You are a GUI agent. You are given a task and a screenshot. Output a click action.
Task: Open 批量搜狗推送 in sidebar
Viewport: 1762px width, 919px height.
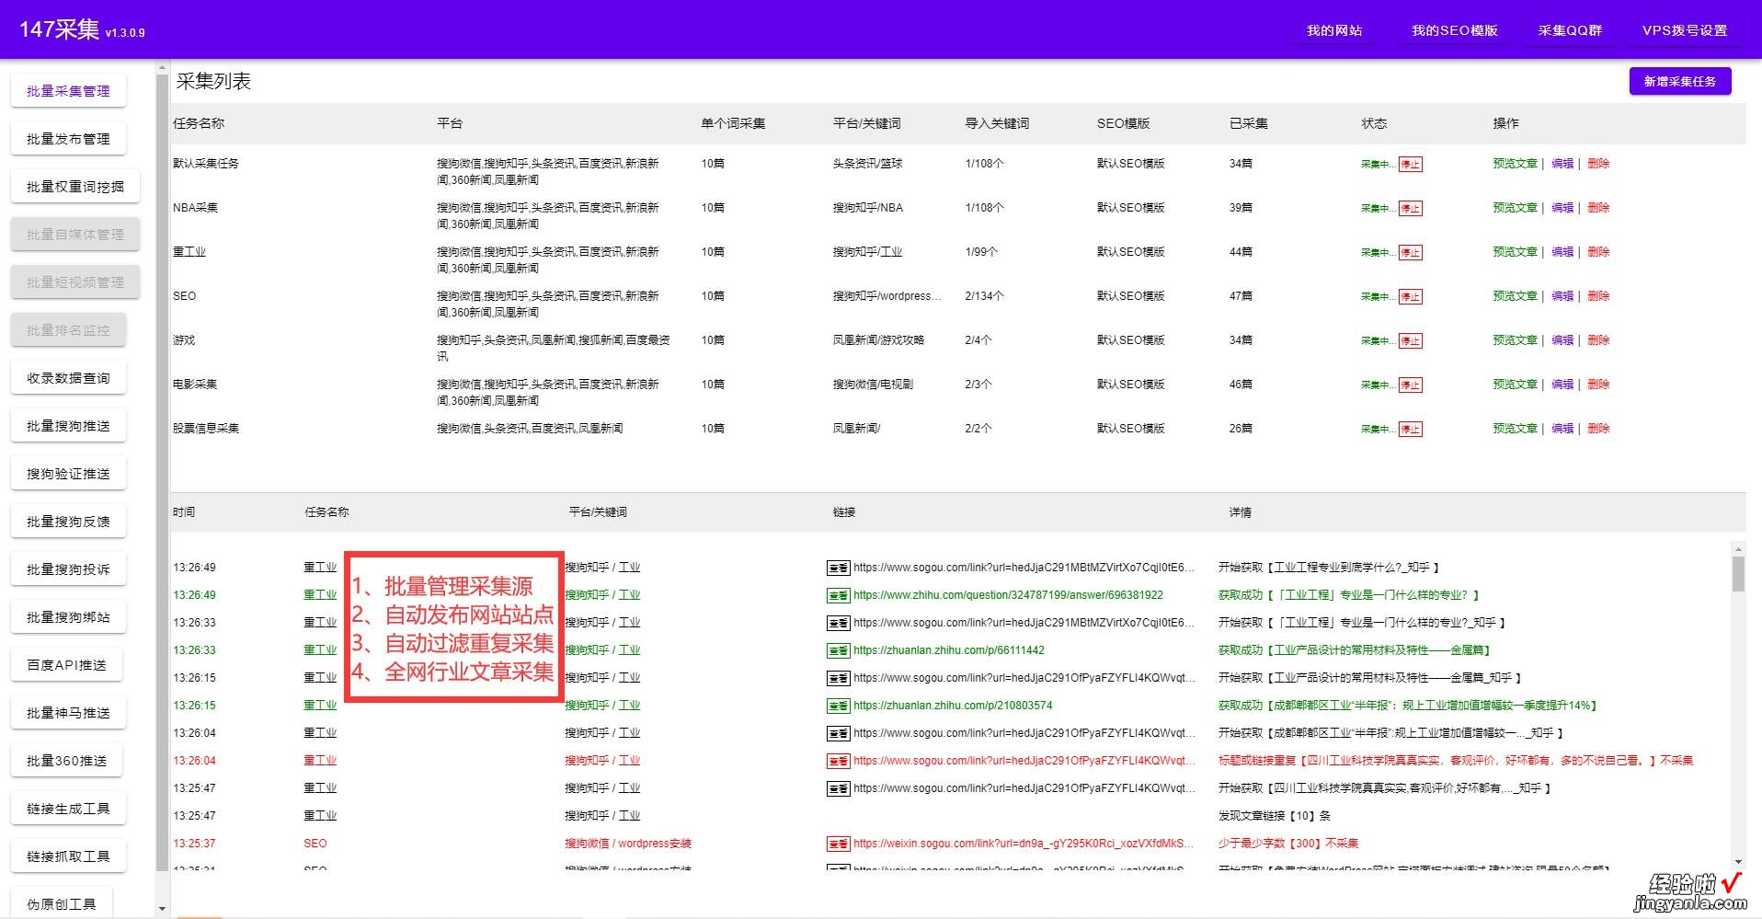pos(68,426)
